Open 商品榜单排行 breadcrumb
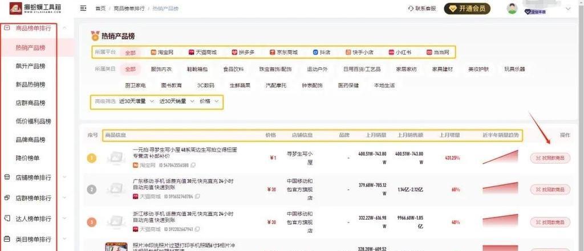 click(129, 8)
